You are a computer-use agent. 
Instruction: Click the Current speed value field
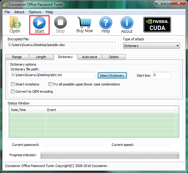click(155, 145)
